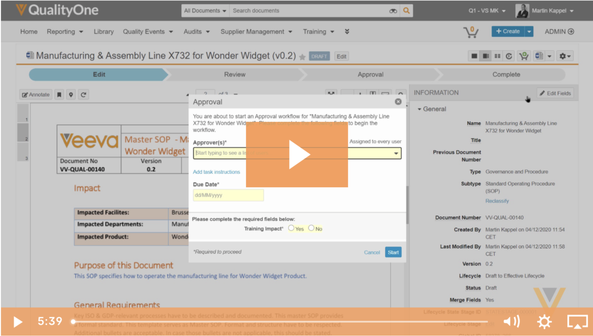This screenshot has height=336, width=593.
Task: Click the location pin anchor icon
Action: coord(71,95)
